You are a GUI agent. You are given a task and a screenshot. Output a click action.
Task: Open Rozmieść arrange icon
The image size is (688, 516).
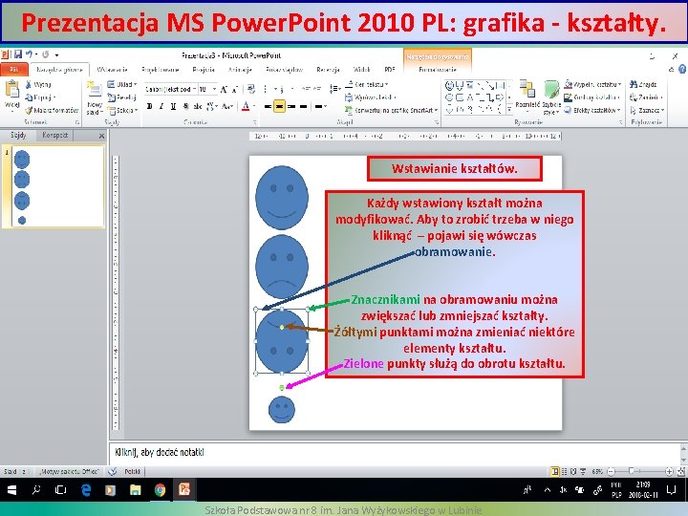point(527,90)
